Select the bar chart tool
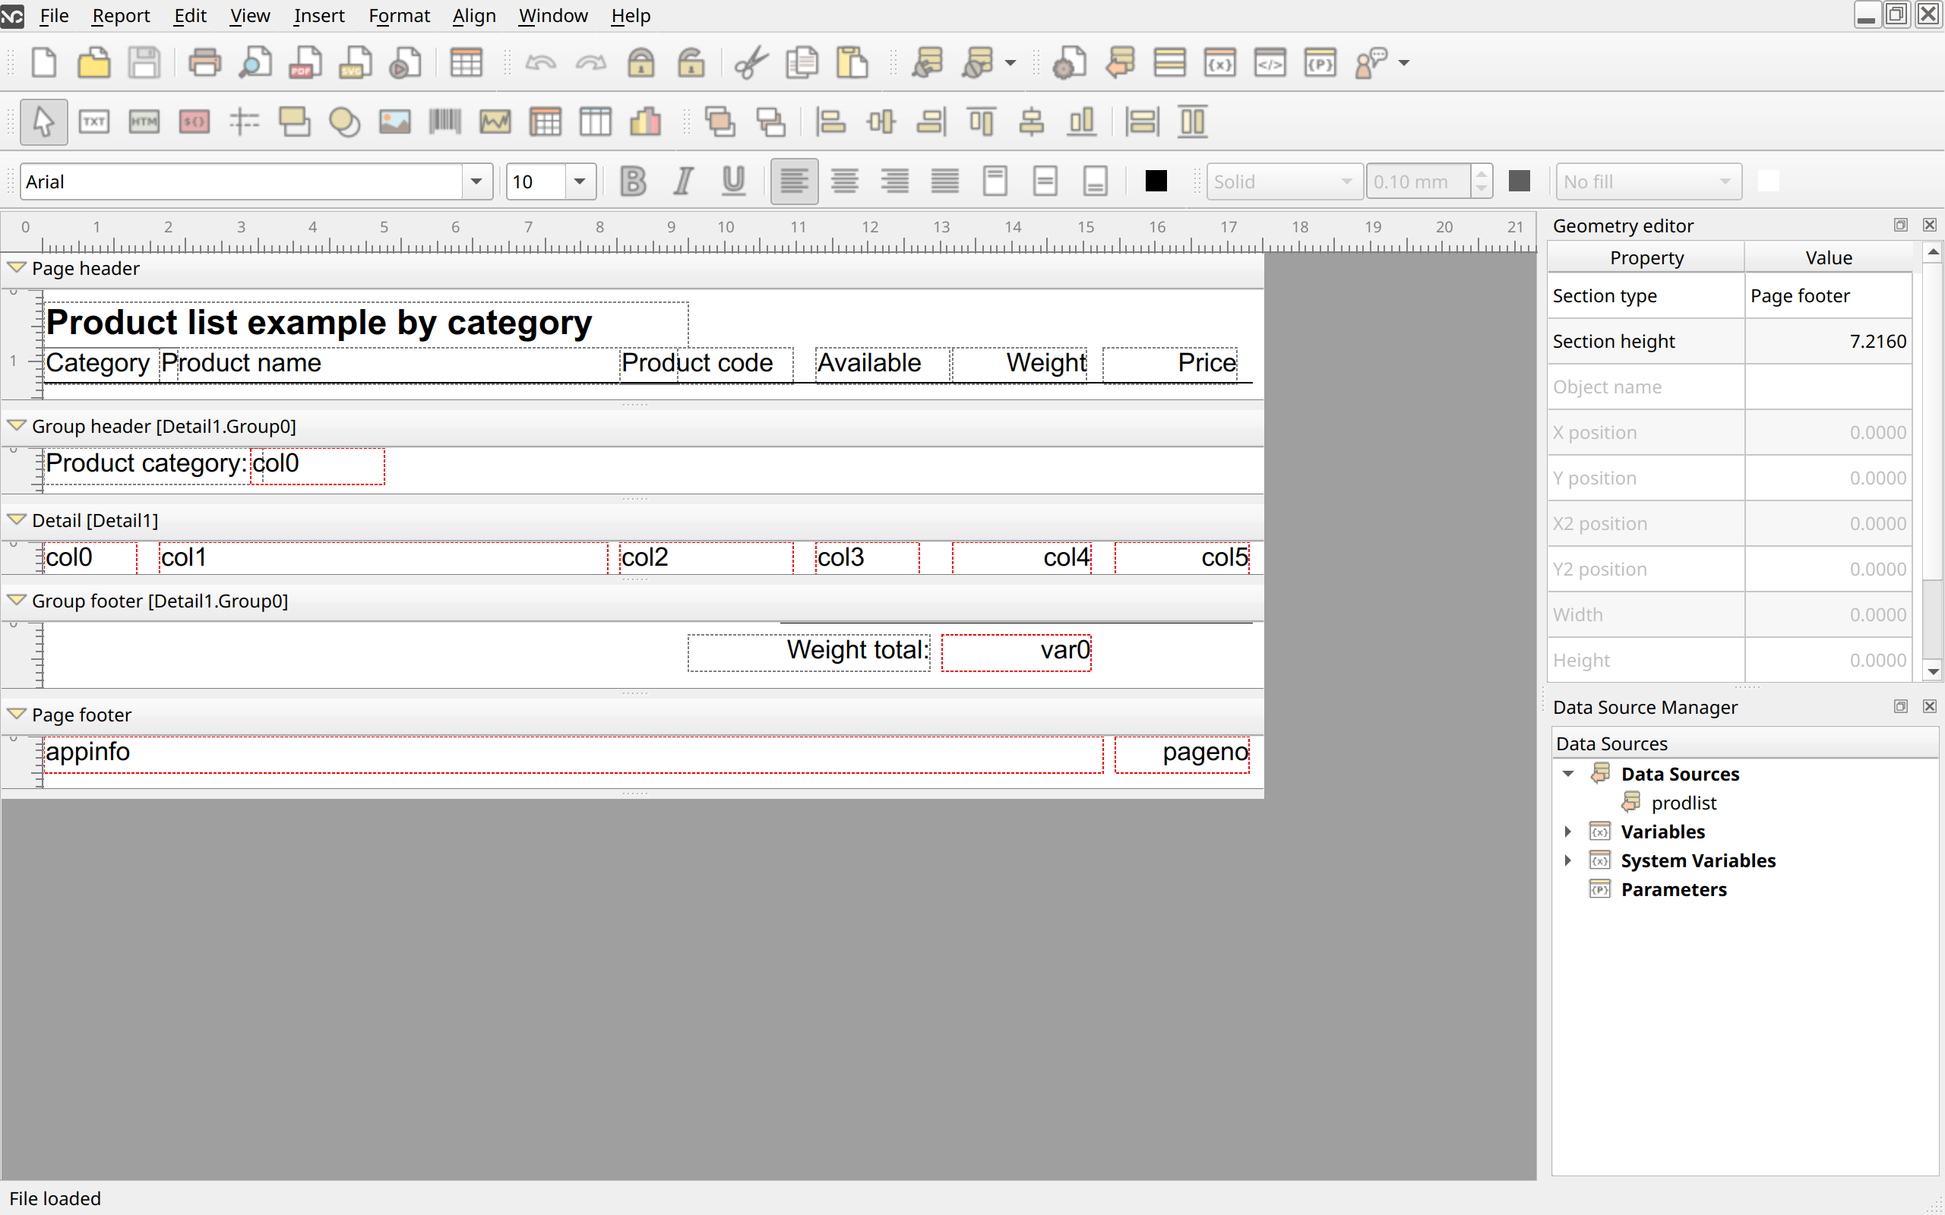 tap(645, 122)
